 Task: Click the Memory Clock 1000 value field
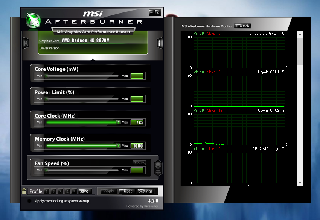(137, 146)
